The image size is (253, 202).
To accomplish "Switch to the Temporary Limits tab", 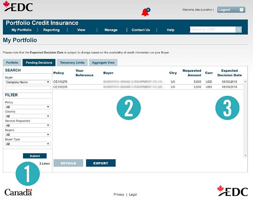I will click(72, 62).
